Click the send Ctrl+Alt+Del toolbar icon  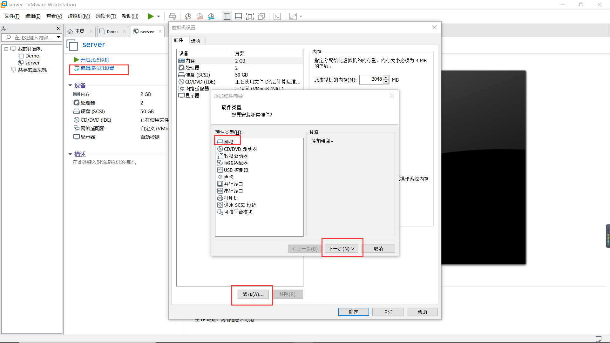pyautogui.click(x=172, y=16)
